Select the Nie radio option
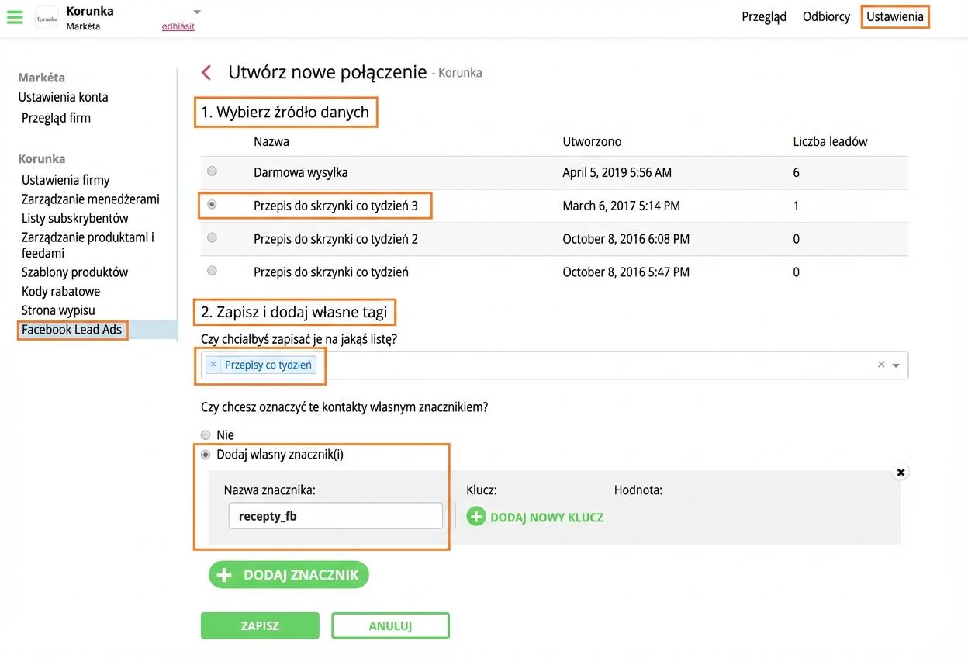This screenshot has width=968, height=658. coord(206,435)
